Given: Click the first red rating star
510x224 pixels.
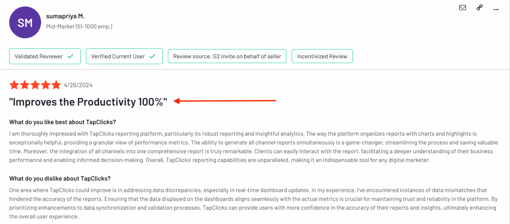Looking at the screenshot, I should coord(15,85).
